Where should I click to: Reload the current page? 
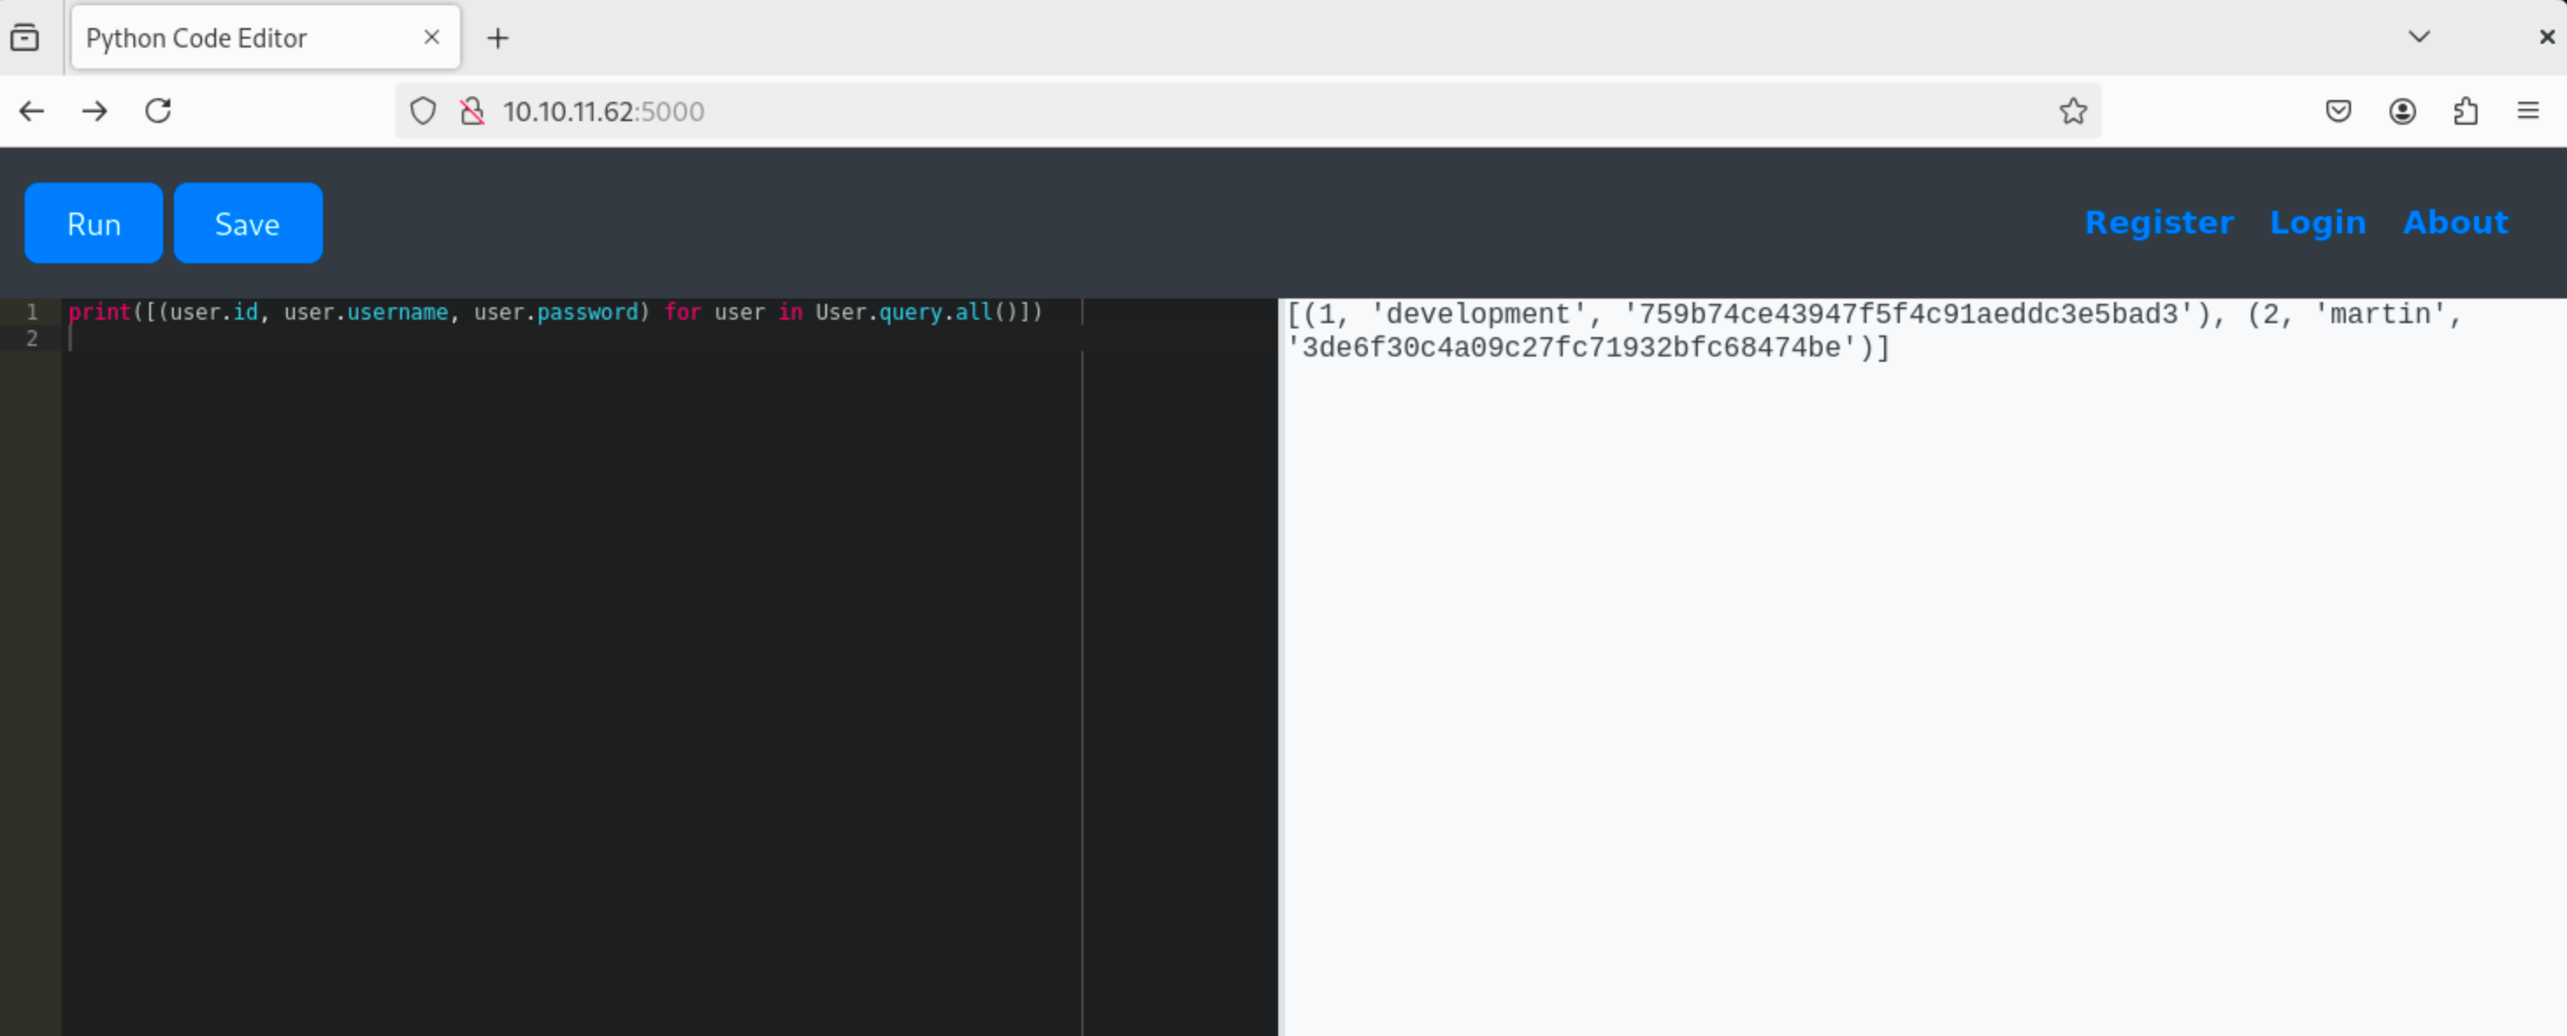click(x=158, y=111)
